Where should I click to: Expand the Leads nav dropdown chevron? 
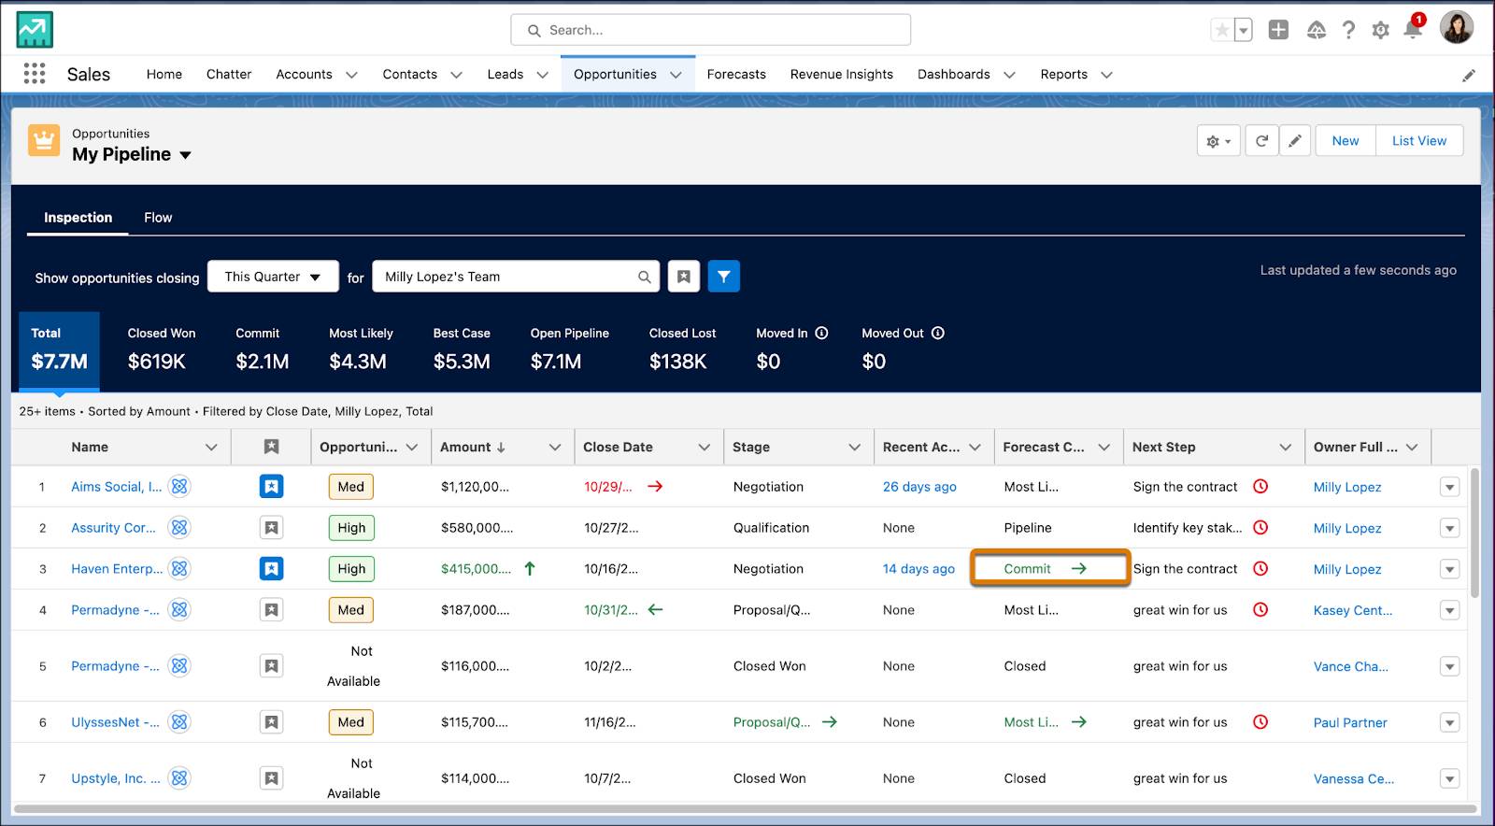click(x=542, y=75)
